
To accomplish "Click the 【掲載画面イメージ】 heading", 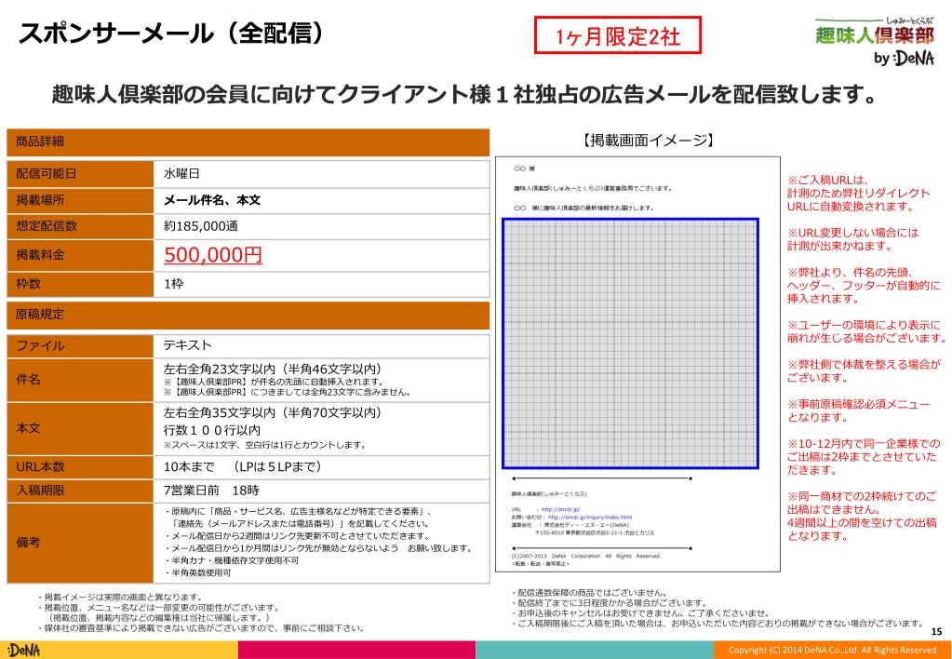I will [647, 141].
